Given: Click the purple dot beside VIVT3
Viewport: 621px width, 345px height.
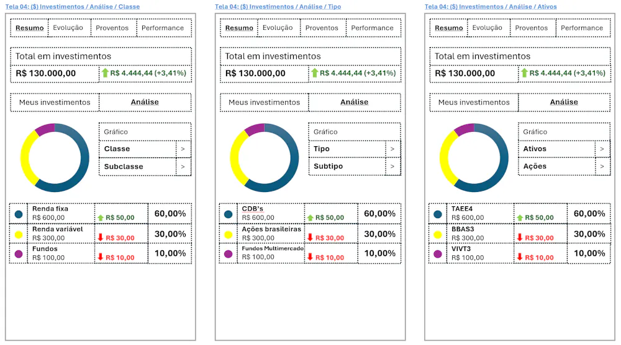Looking at the screenshot, I should (x=438, y=254).
